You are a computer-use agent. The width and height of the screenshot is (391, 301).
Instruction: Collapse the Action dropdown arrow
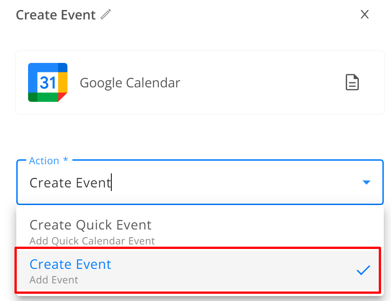point(366,182)
